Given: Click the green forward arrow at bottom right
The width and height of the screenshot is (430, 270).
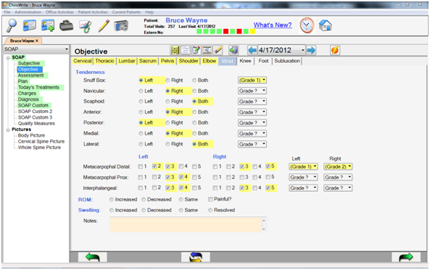Looking at the screenshot, I should (406, 257).
